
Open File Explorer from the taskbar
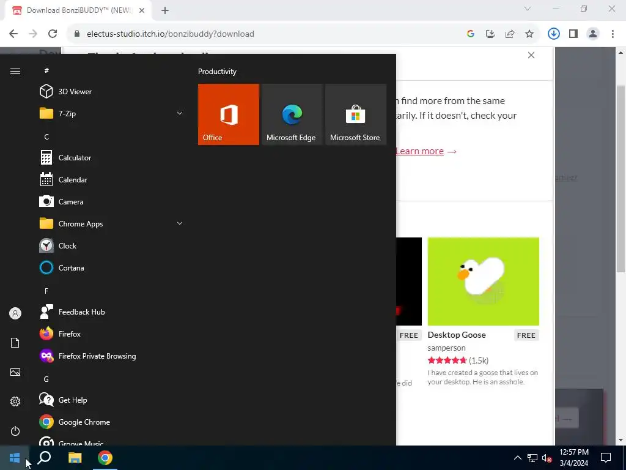[x=75, y=458]
